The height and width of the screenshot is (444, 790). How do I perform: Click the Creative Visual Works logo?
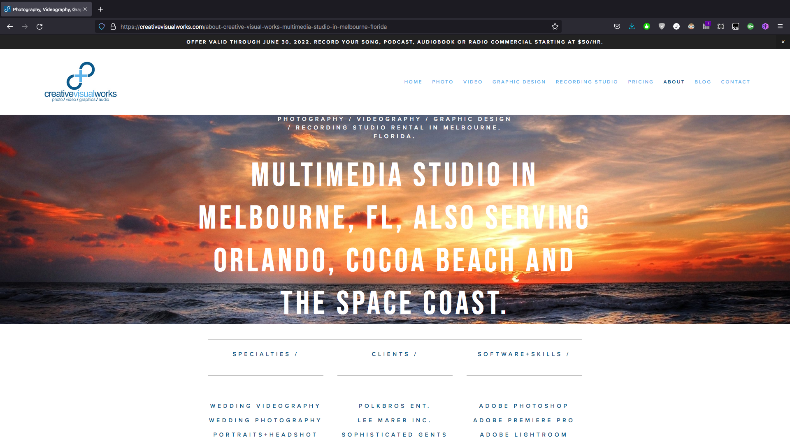coord(81,82)
